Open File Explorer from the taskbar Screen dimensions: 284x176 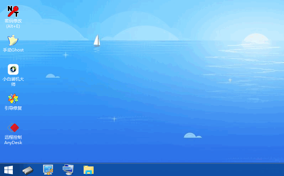click(88, 170)
